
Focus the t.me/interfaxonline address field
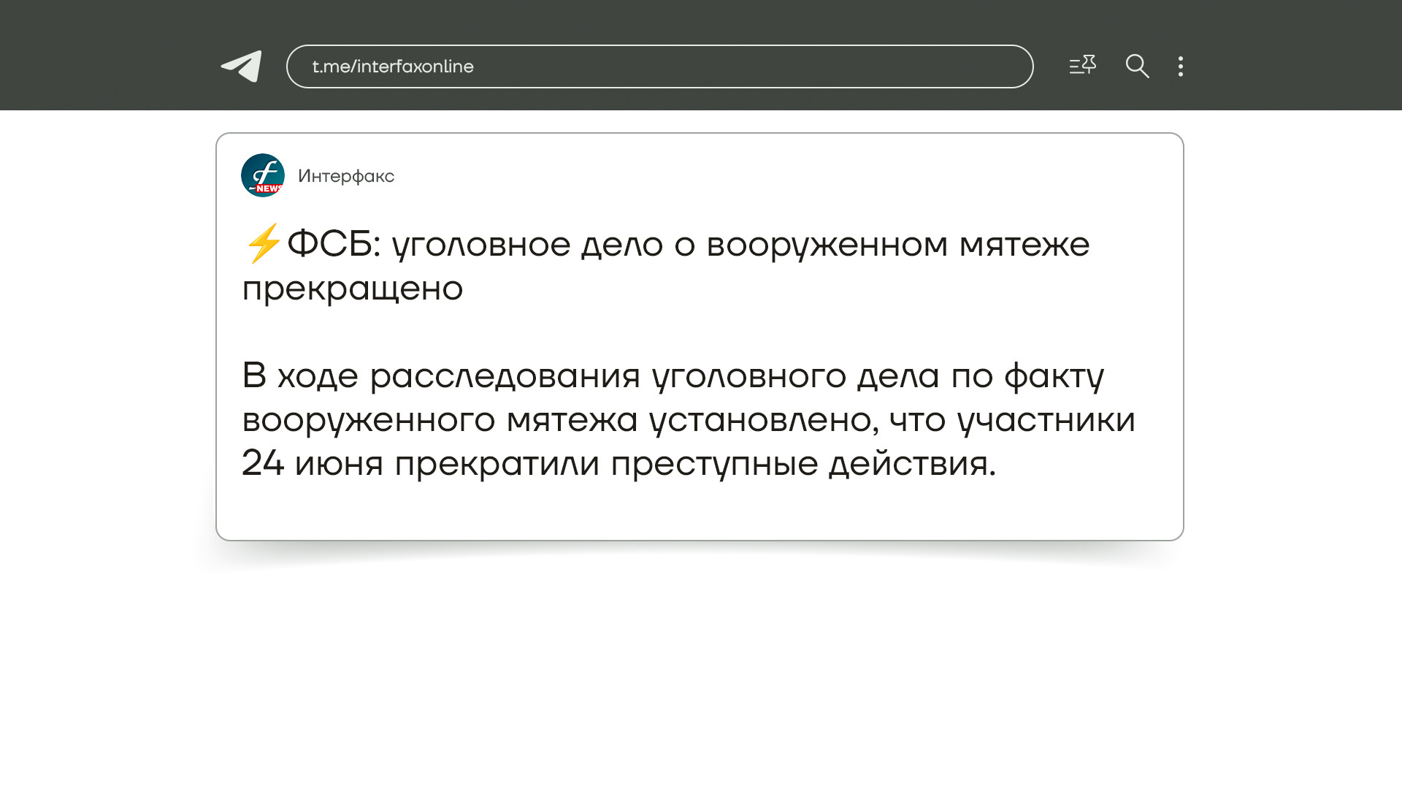point(659,66)
